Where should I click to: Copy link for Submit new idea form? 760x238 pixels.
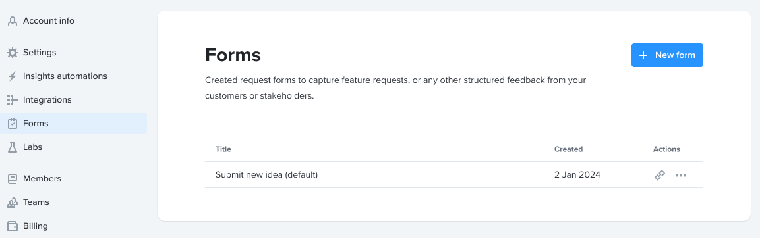[x=660, y=175]
